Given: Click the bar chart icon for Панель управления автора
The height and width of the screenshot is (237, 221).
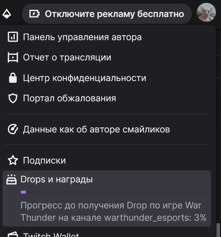Looking at the screenshot, I should pyautogui.click(x=13, y=37).
